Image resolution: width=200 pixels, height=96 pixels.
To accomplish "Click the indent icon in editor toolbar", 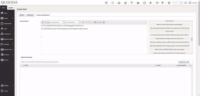I will point(95,22).
